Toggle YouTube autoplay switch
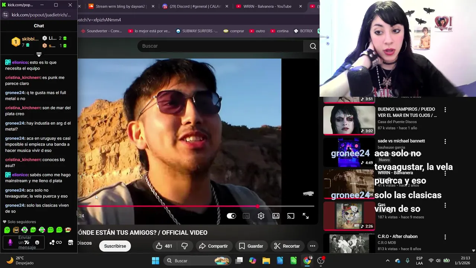Screen dimensions: 476x268 231,216
